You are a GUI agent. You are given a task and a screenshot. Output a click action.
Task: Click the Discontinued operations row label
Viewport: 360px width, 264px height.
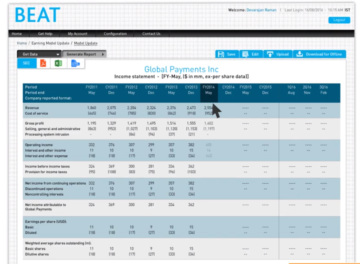coord(44,189)
